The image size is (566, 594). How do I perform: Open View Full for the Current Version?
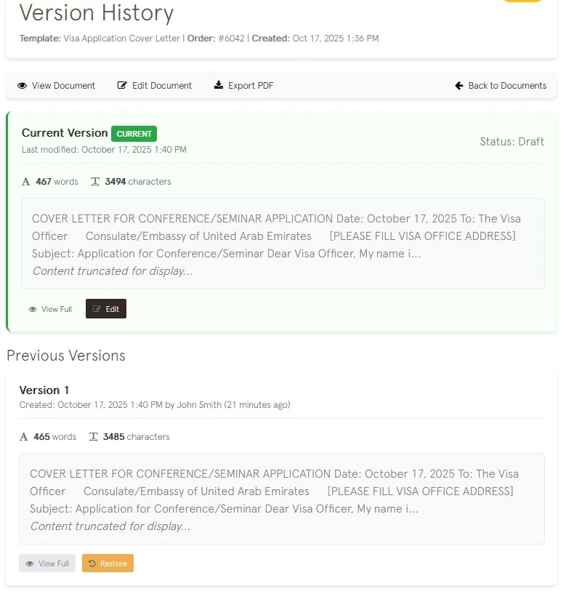click(50, 308)
